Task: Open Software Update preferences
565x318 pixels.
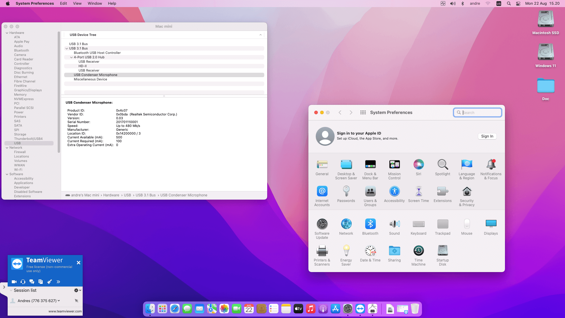Action: coord(322,224)
